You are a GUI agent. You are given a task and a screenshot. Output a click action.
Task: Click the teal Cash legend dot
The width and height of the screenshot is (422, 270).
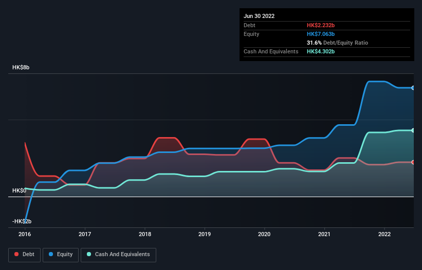[x=89, y=254]
